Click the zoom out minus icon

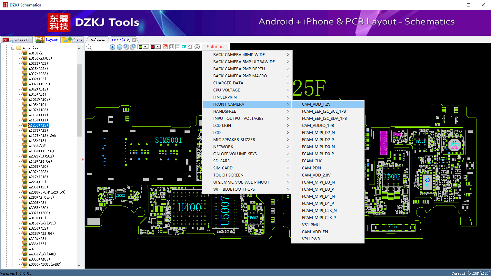pyautogui.click(x=119, y=47)
